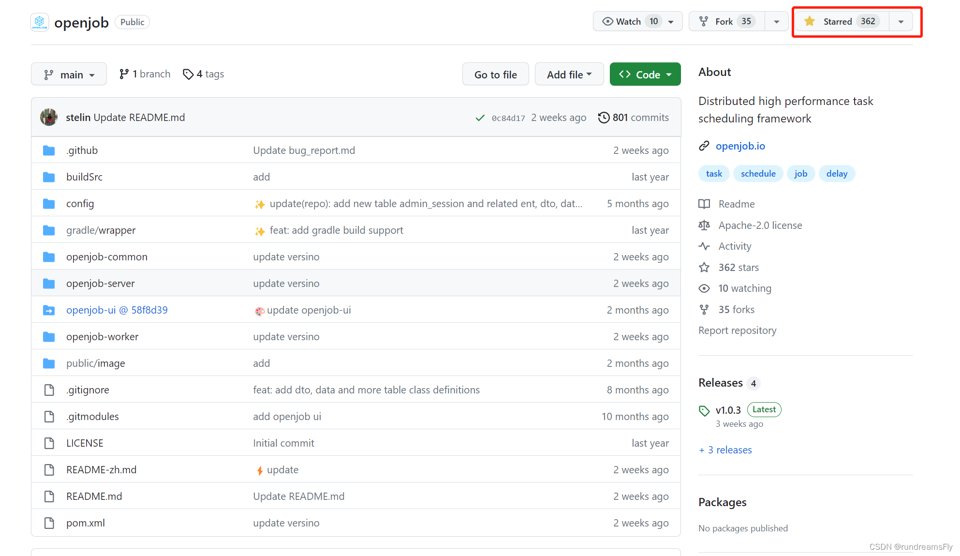Visit the openjob.io website link
The height and width of the screenshot is (556, 960).
point(740,146)
